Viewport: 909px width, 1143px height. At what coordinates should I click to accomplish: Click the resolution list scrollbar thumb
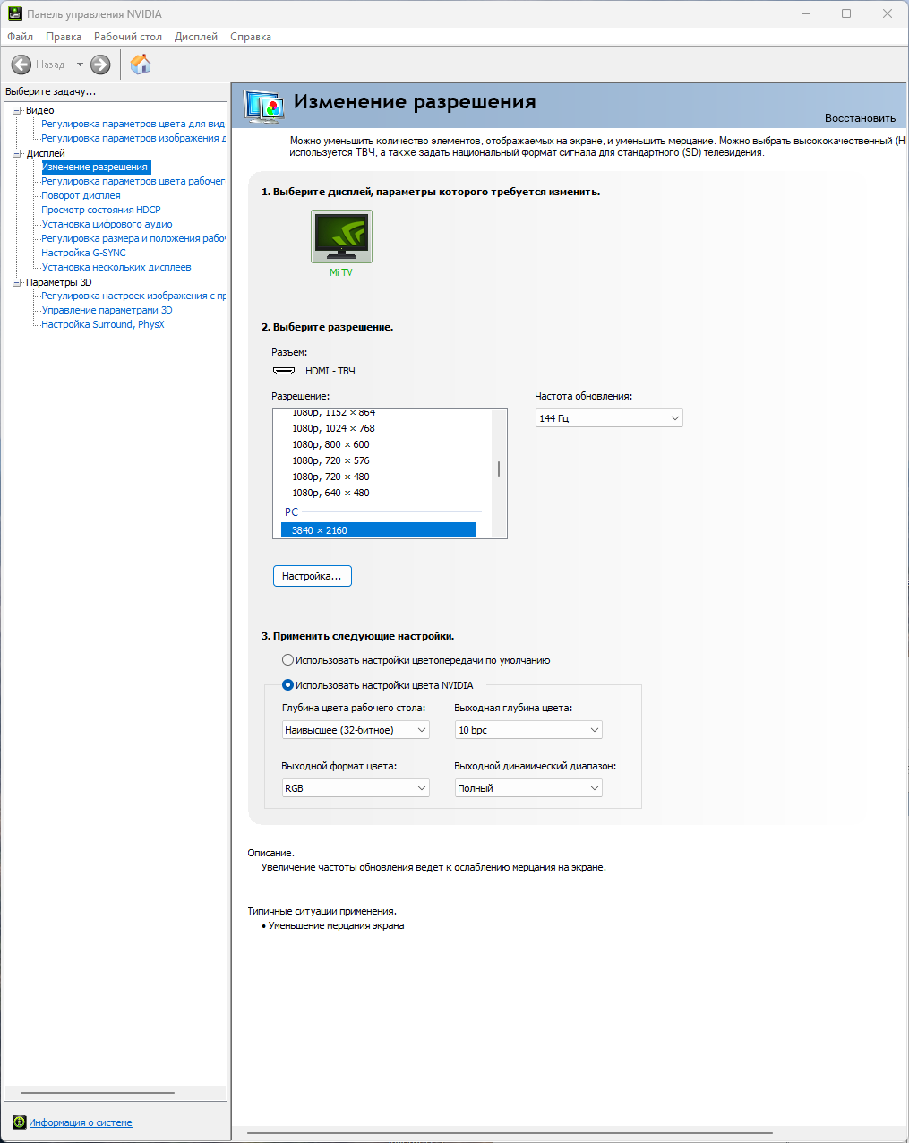[499, 469]
